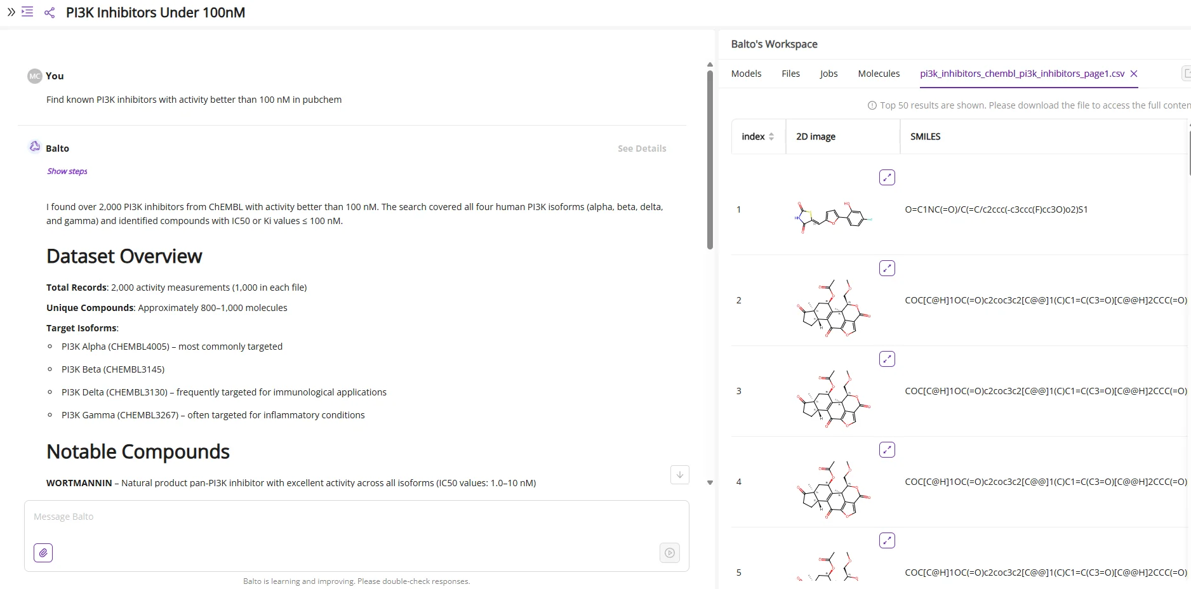Close the pi3k_inhibitors CSV tab
This screenshot has height=589, width=1191.
pos(1134,74)
